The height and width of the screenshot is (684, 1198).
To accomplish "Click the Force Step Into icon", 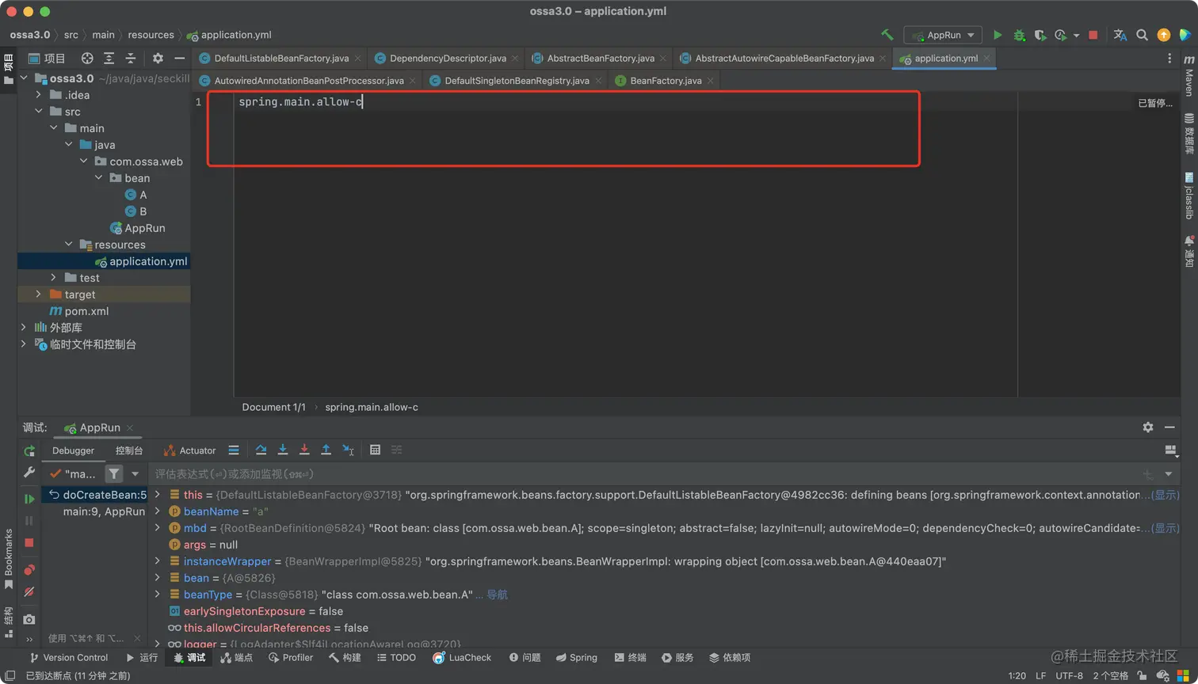I will click(x=304, y=450).
